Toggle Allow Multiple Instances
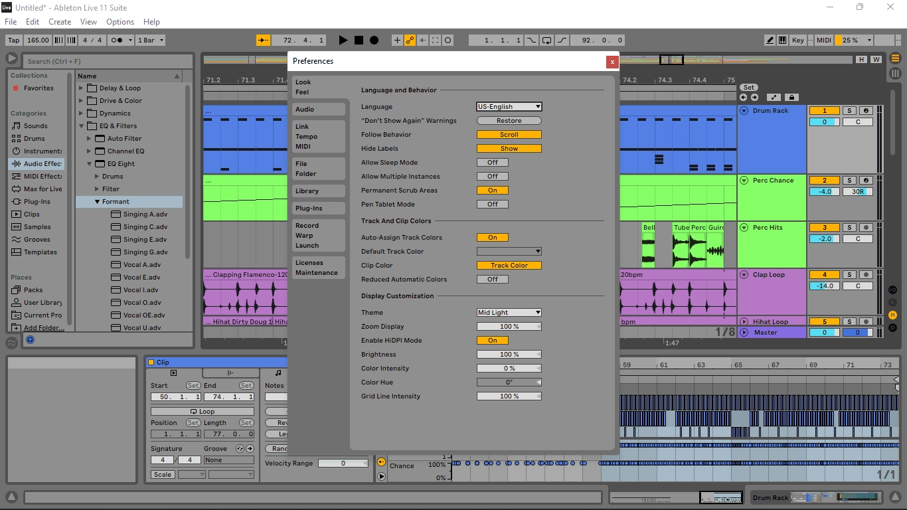Viewport: 907px width, 510px height. pyautogui.click(x=493, y=177)
